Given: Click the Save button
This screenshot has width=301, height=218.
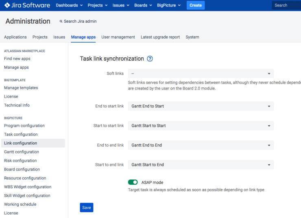Looking at the screenshot, I should tap(86, 207).
